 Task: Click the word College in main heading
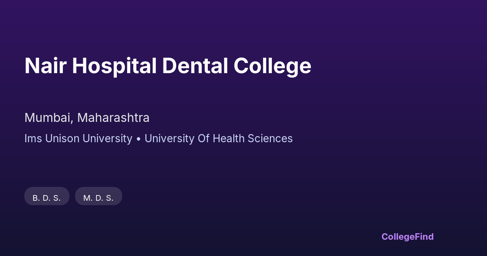272,66
